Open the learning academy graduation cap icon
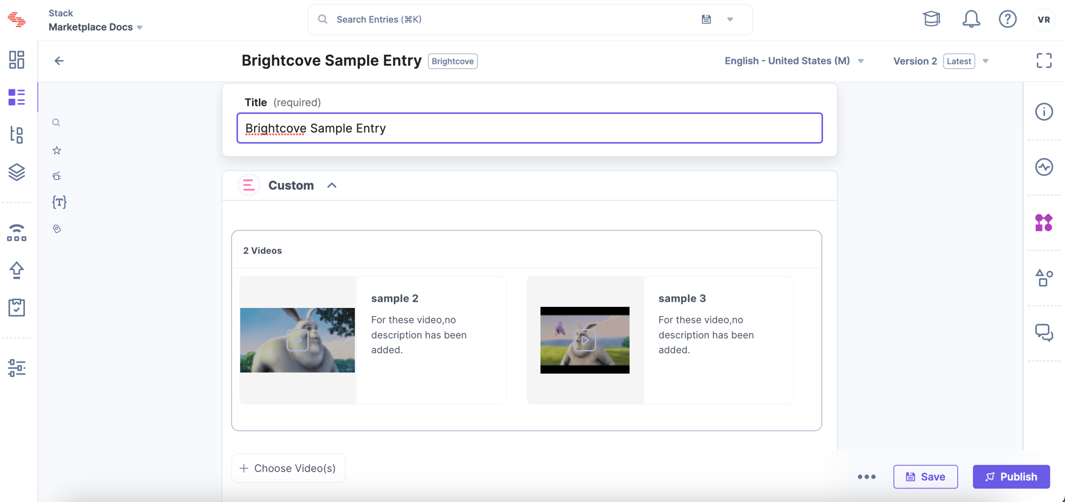 [931, 19]
